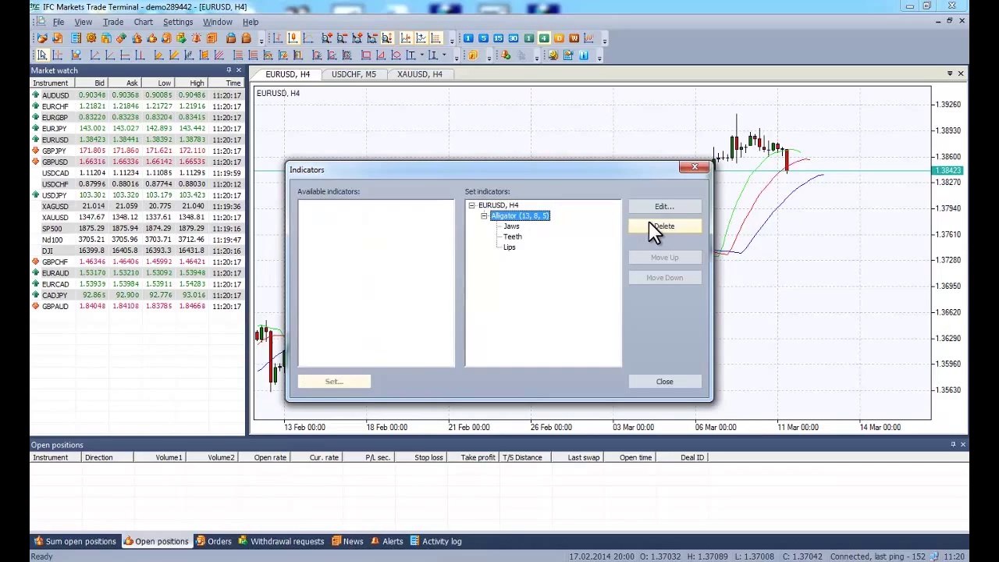This screenshot has width=999, height=562.
Task: Select the bar chart type icon
Action: (x=277, y=38)
